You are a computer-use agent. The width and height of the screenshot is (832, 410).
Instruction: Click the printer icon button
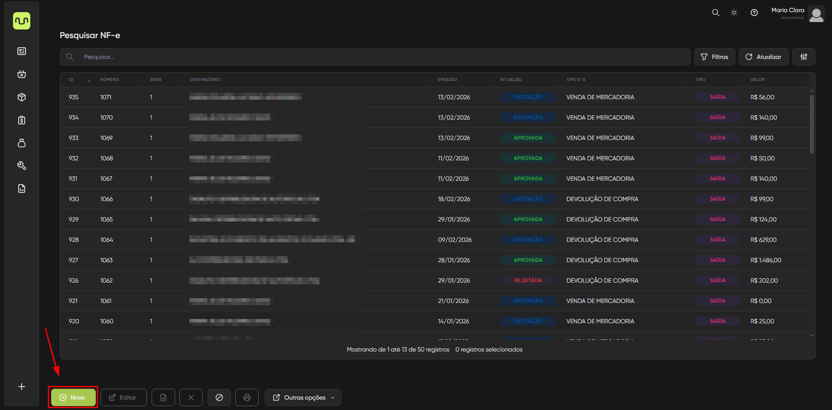(x=247, y=397)
